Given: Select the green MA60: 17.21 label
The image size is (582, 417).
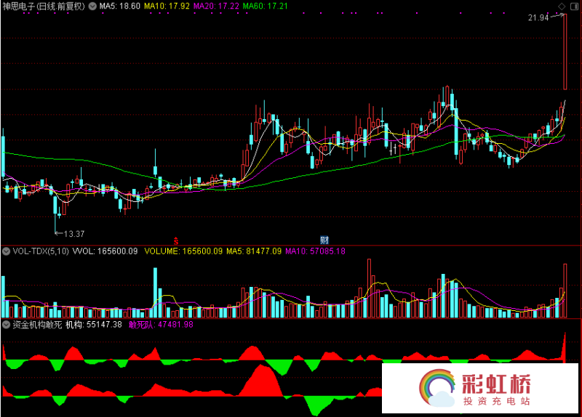Looking at the screenshot, I should pyautogui.click(x=265, y=6).
